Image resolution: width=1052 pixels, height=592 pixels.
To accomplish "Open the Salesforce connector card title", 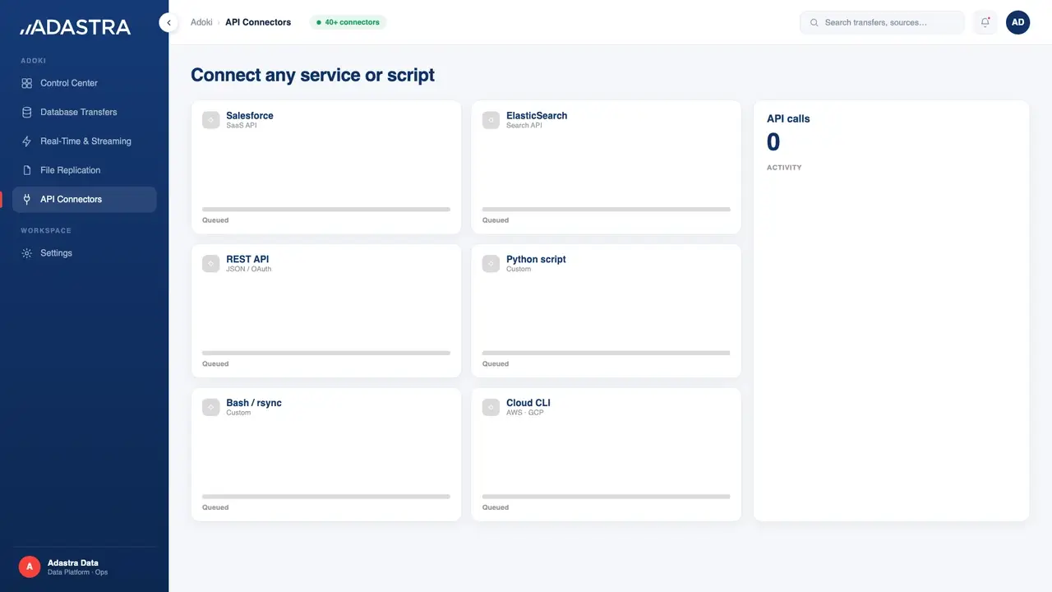I will click(250, 116).
